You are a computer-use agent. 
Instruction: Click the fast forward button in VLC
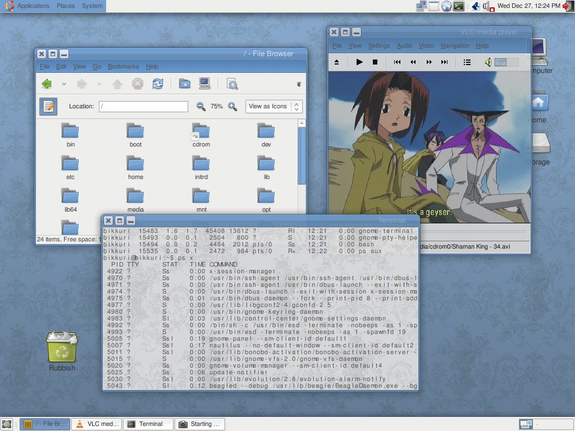click(428, 62)
